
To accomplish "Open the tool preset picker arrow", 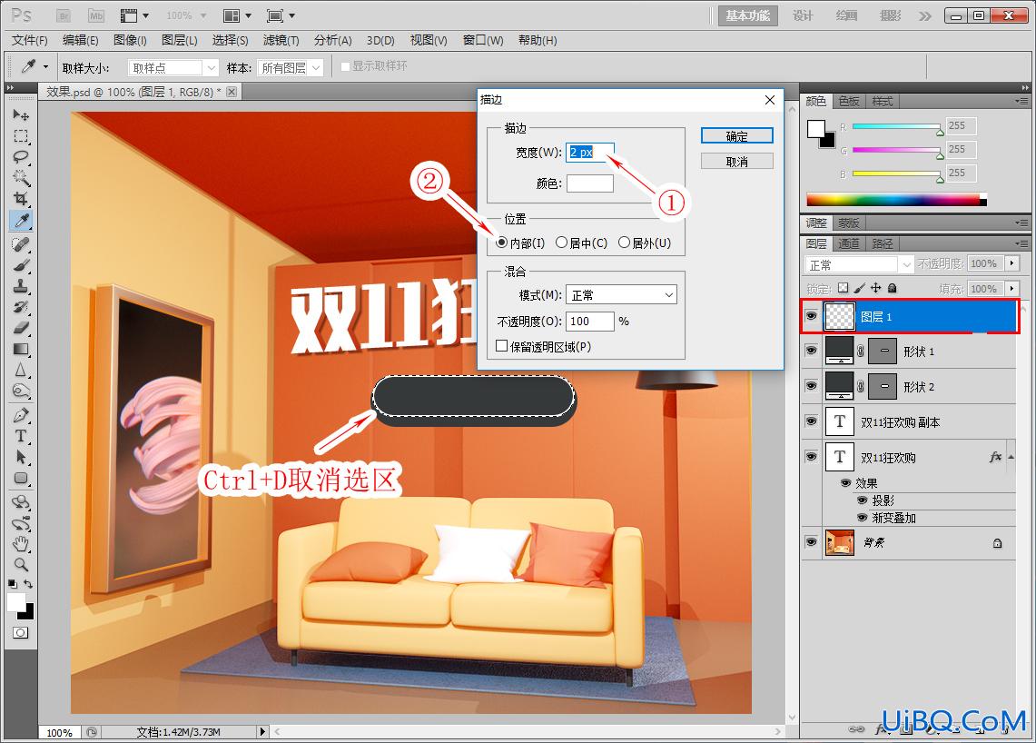I will pyautogui.click(x=45, y=67).
